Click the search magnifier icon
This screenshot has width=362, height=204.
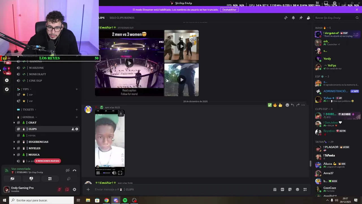[357, 18]
